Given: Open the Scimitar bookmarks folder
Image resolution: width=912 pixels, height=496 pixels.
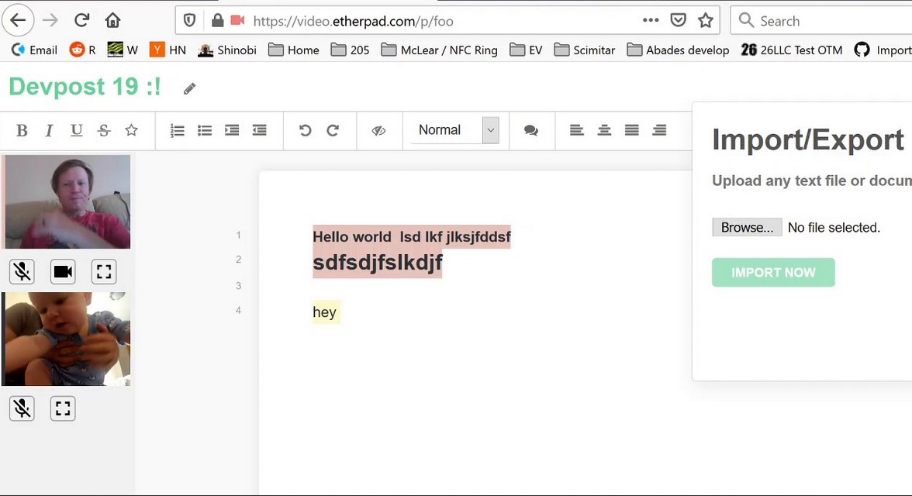Looking at the screenshot, I should 585,50.
